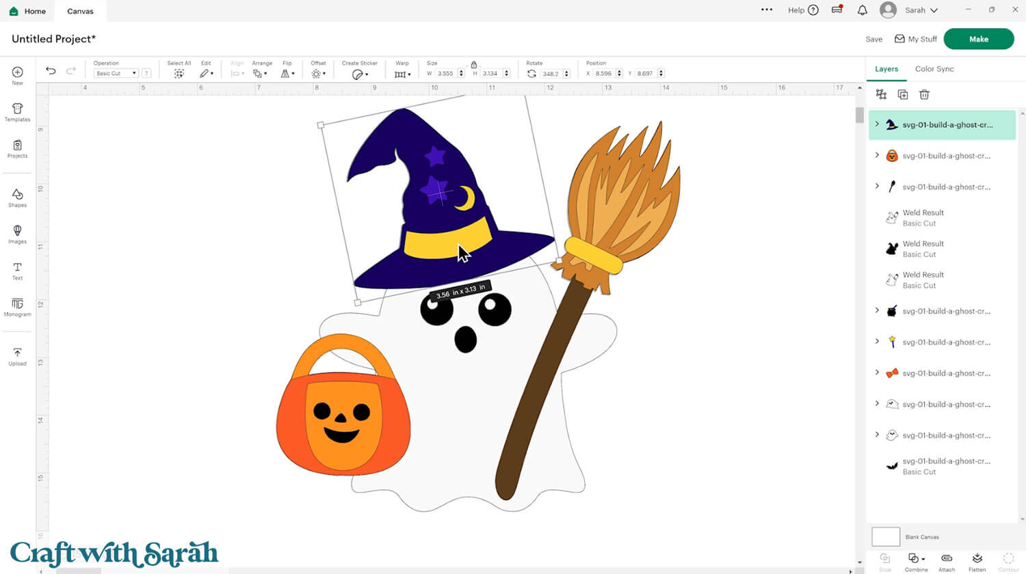Open the Operation Basic Cut dropdown
Image resolution: width=1026 pixels, height=574 pixels.
pyautogui.click(x=116, y=73)
